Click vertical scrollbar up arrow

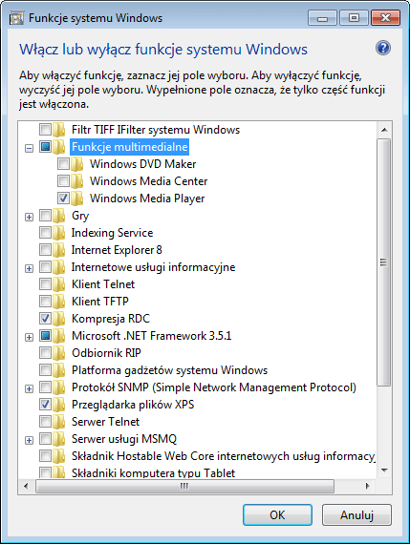[384, 130]
